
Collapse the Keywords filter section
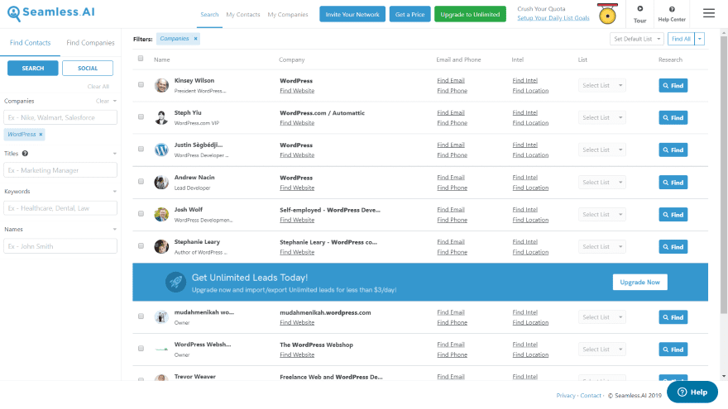(x=115, y=192)
